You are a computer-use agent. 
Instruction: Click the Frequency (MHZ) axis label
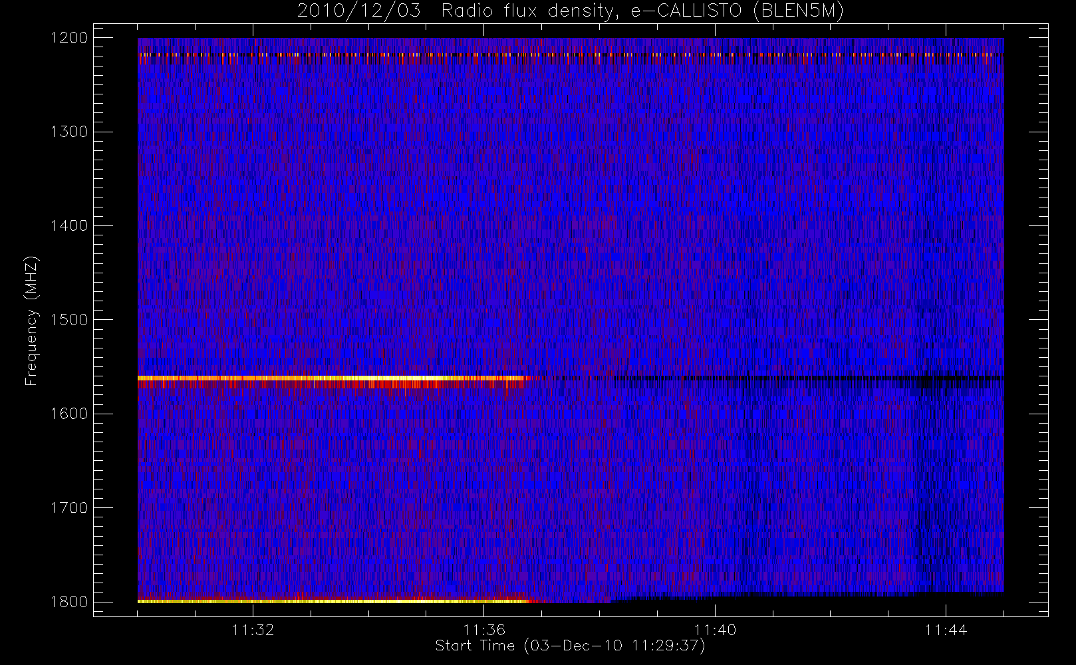click(x=31, y=321)
